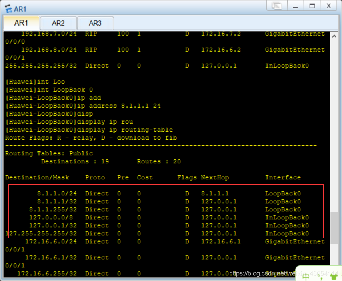Click the 'NextHop' column header
Screen dimensions: 342x281
point(215,177)
